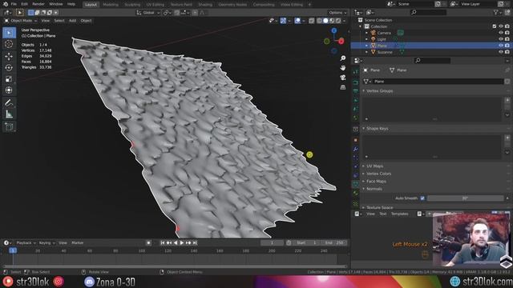Open outliner filter funnel icon
Viewport: 513px width, 288px height.
(x=496, y=13)
